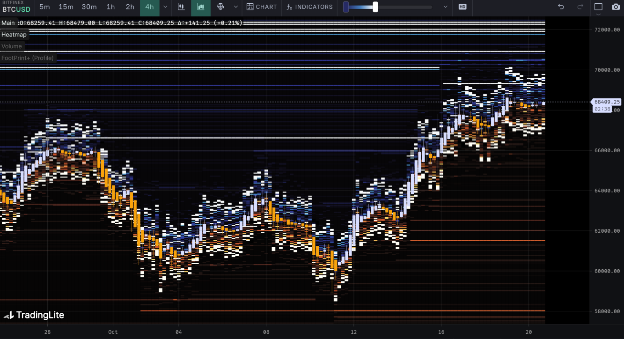Switch to the 1h timeframe

point(110,7)
